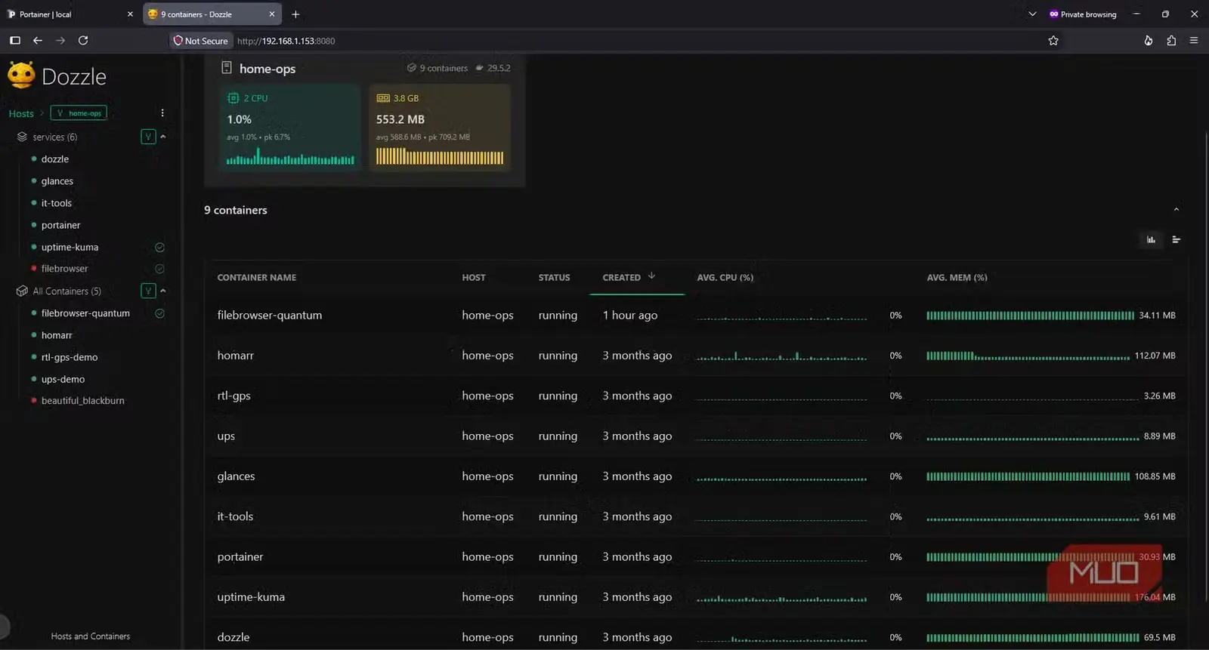Pin the filebrowser-quantum sidebar checkmark

point(159,313)
